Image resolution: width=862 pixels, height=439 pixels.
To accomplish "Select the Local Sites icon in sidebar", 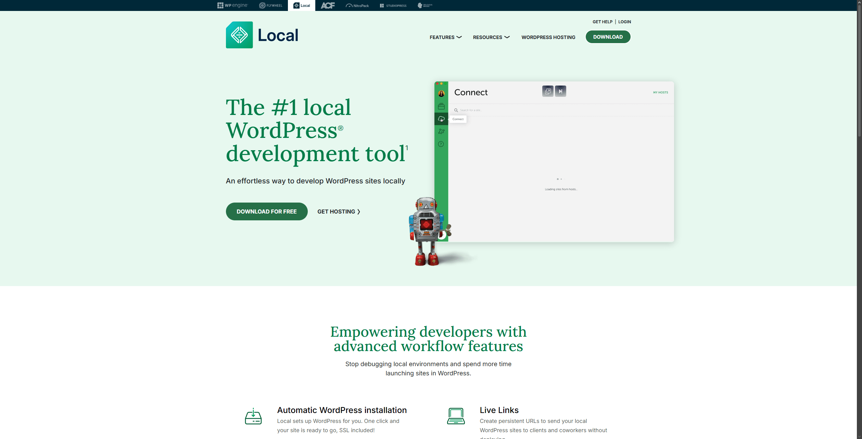I will tap(441, 106).
